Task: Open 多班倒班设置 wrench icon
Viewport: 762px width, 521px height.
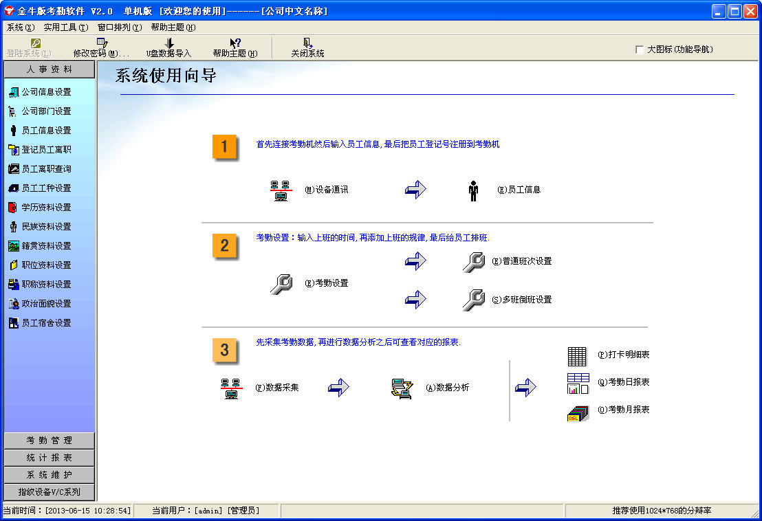Action: click(474, 300)
